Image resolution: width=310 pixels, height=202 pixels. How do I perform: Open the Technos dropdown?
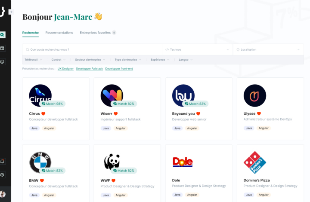click(x=197, y=49)
